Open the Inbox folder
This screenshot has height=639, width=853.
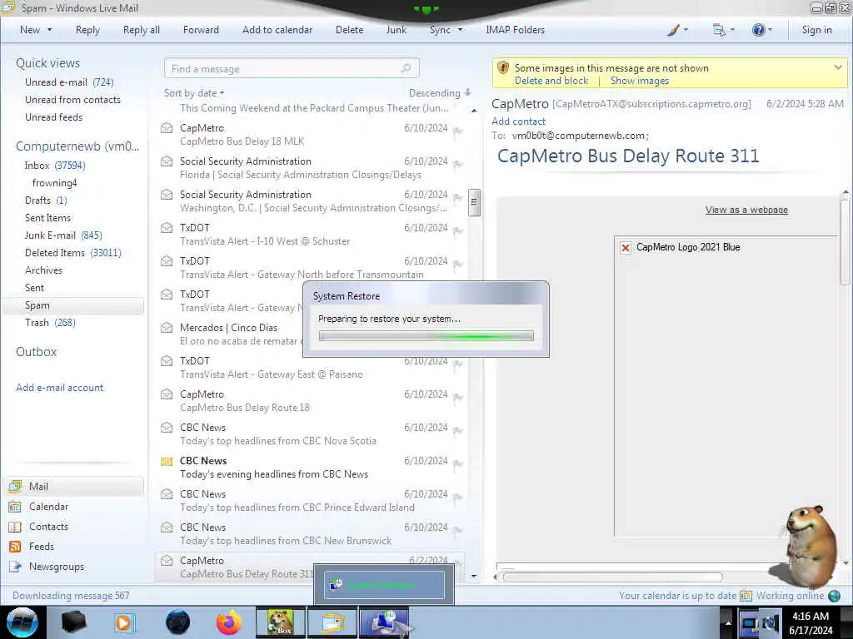[x=54, y=166]
